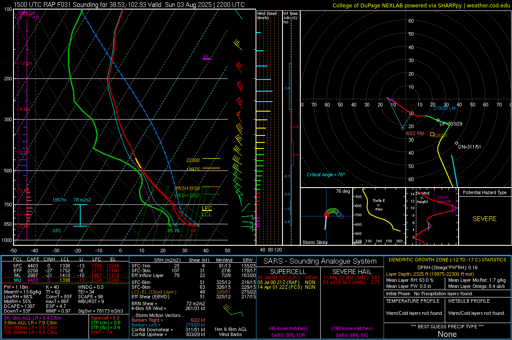Viewport: 512px width, 340px height.
Task: Click the 'TEMPERATURE PROFILE' section header
Action: tap(412, 301)
